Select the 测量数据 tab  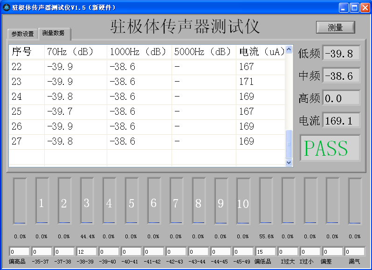(54, 33)
